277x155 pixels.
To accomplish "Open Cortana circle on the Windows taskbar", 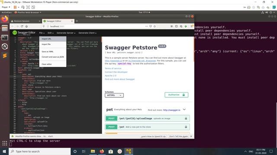I will (75, 151).
